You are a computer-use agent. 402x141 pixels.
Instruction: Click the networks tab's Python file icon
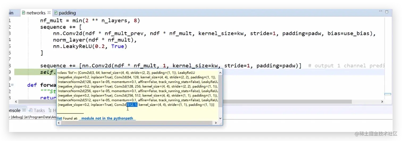(24, 13)
